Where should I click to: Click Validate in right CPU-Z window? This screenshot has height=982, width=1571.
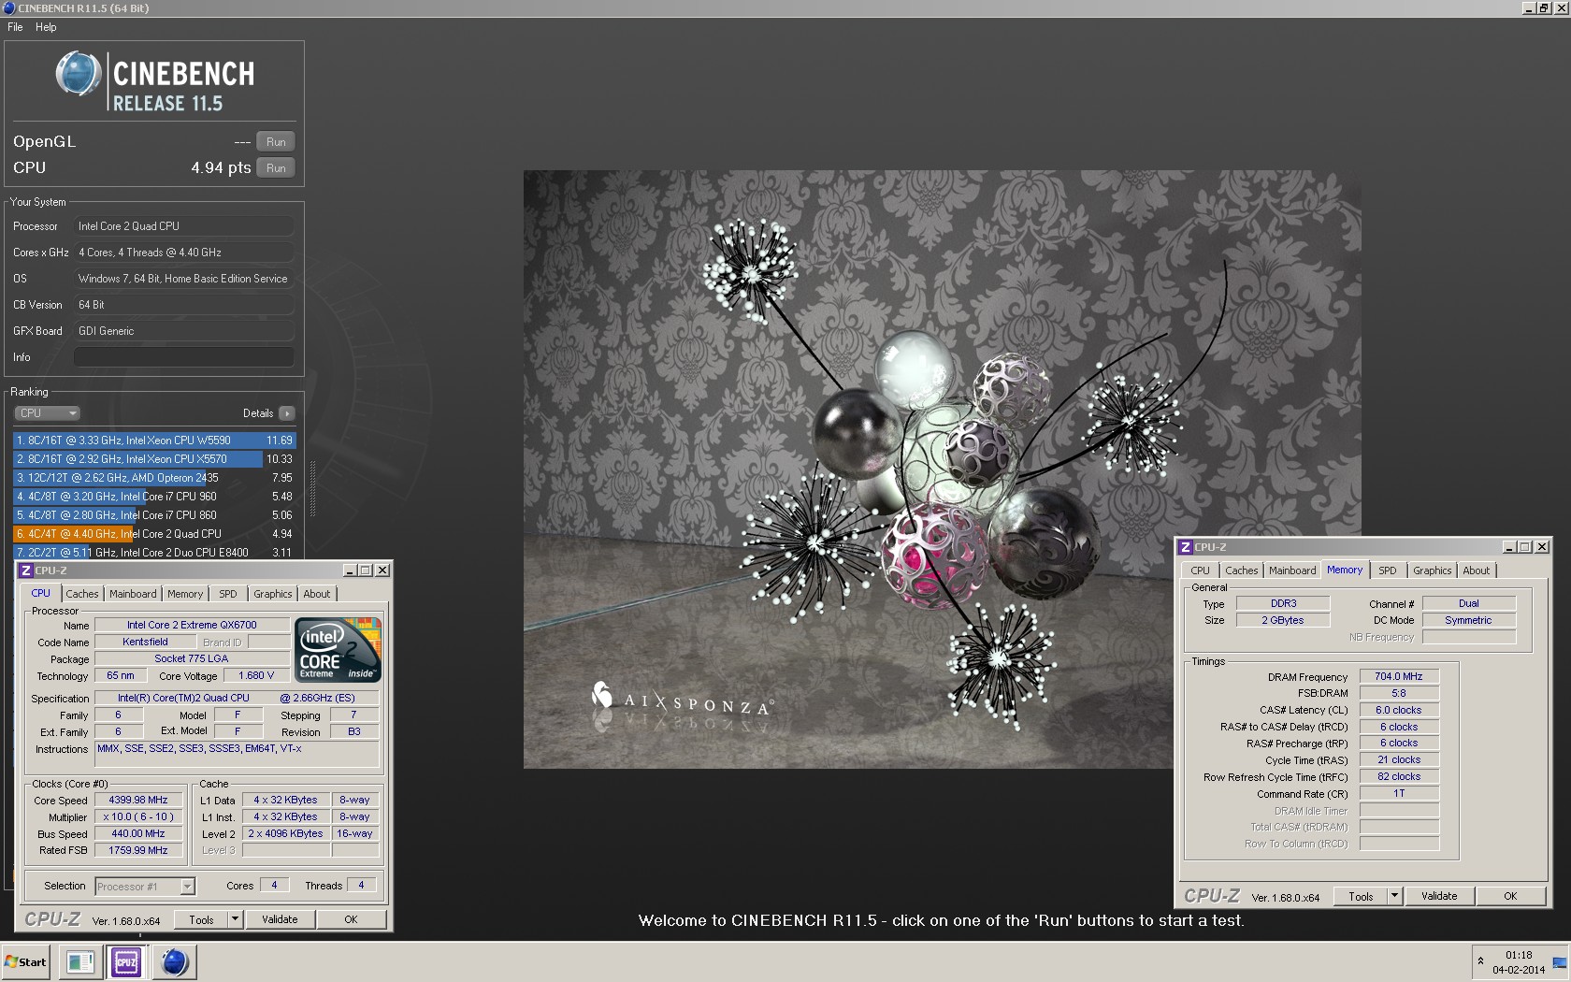coord(1439,897)
